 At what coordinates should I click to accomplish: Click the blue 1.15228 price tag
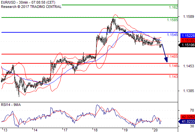coord(188,36)
